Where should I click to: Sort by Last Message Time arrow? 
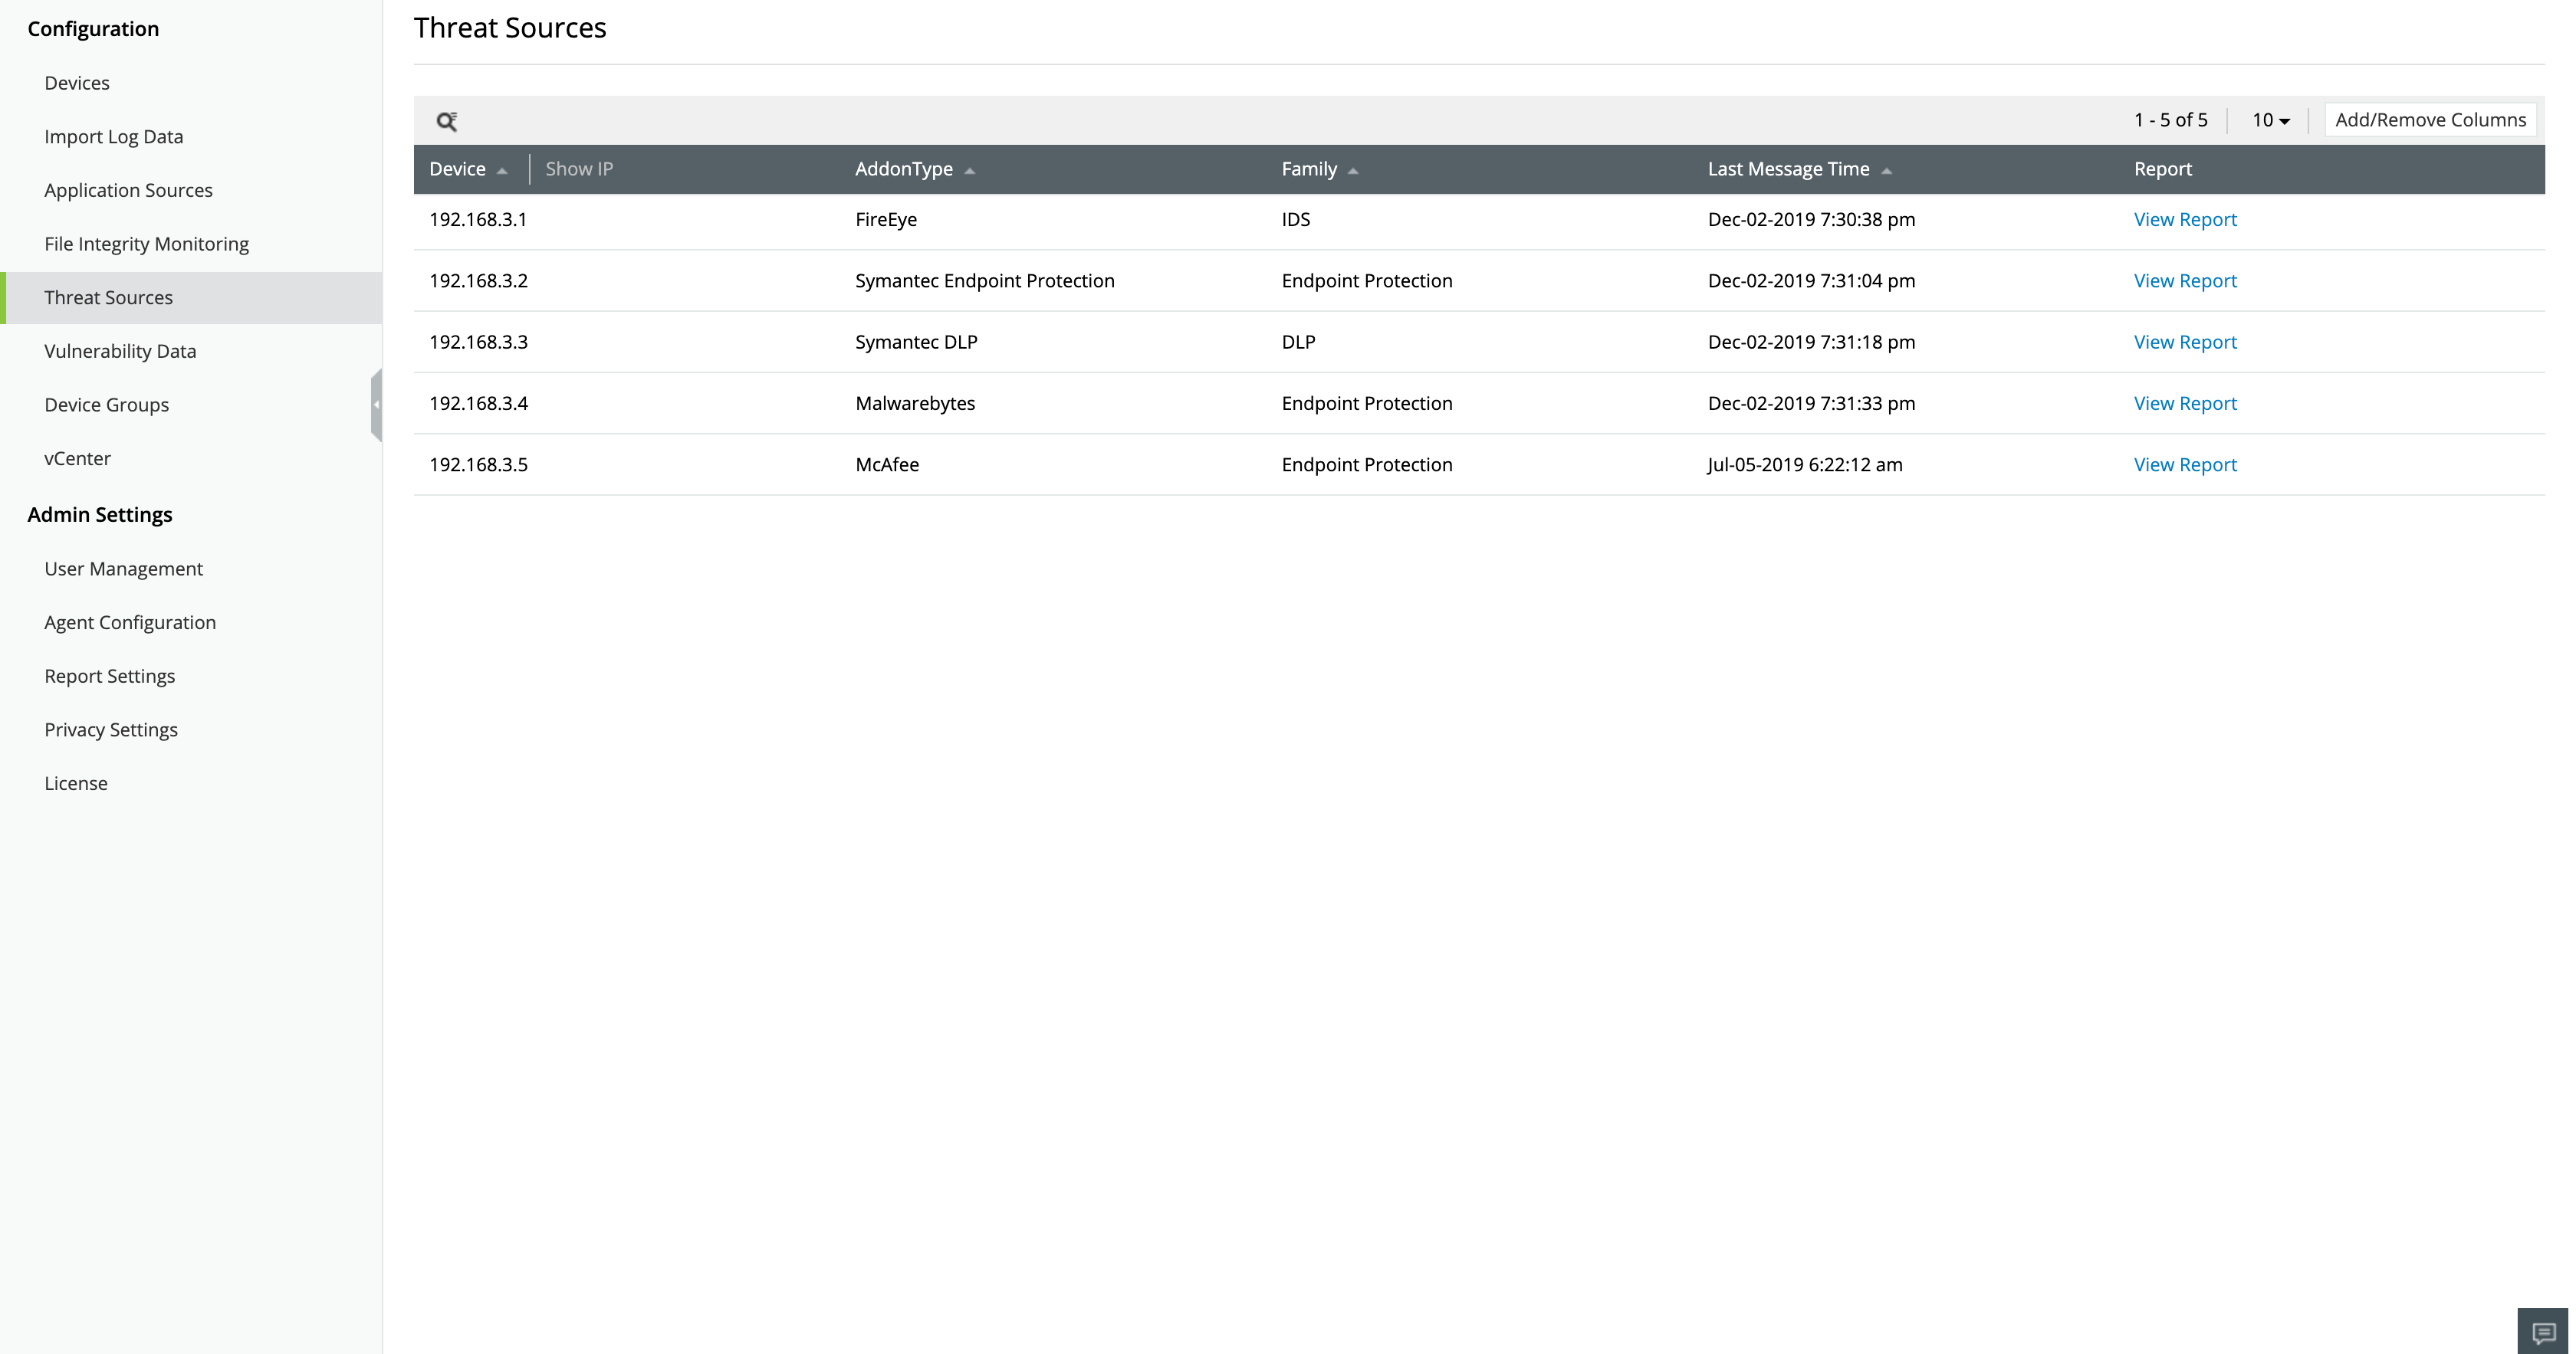(1886, 171)
